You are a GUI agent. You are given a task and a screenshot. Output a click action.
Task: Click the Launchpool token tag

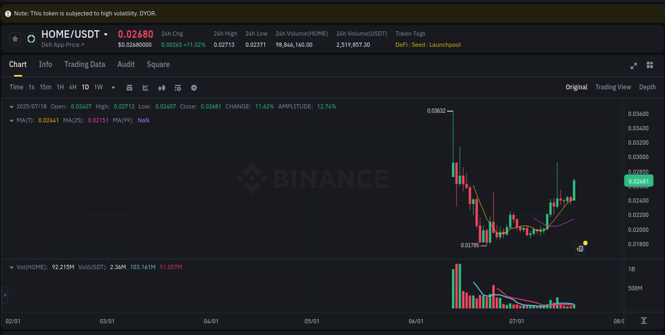[x=445, y=45]
